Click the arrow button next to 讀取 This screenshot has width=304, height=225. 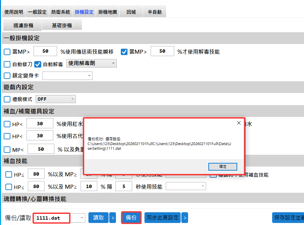pyautogui.click(x=113, y=218)
